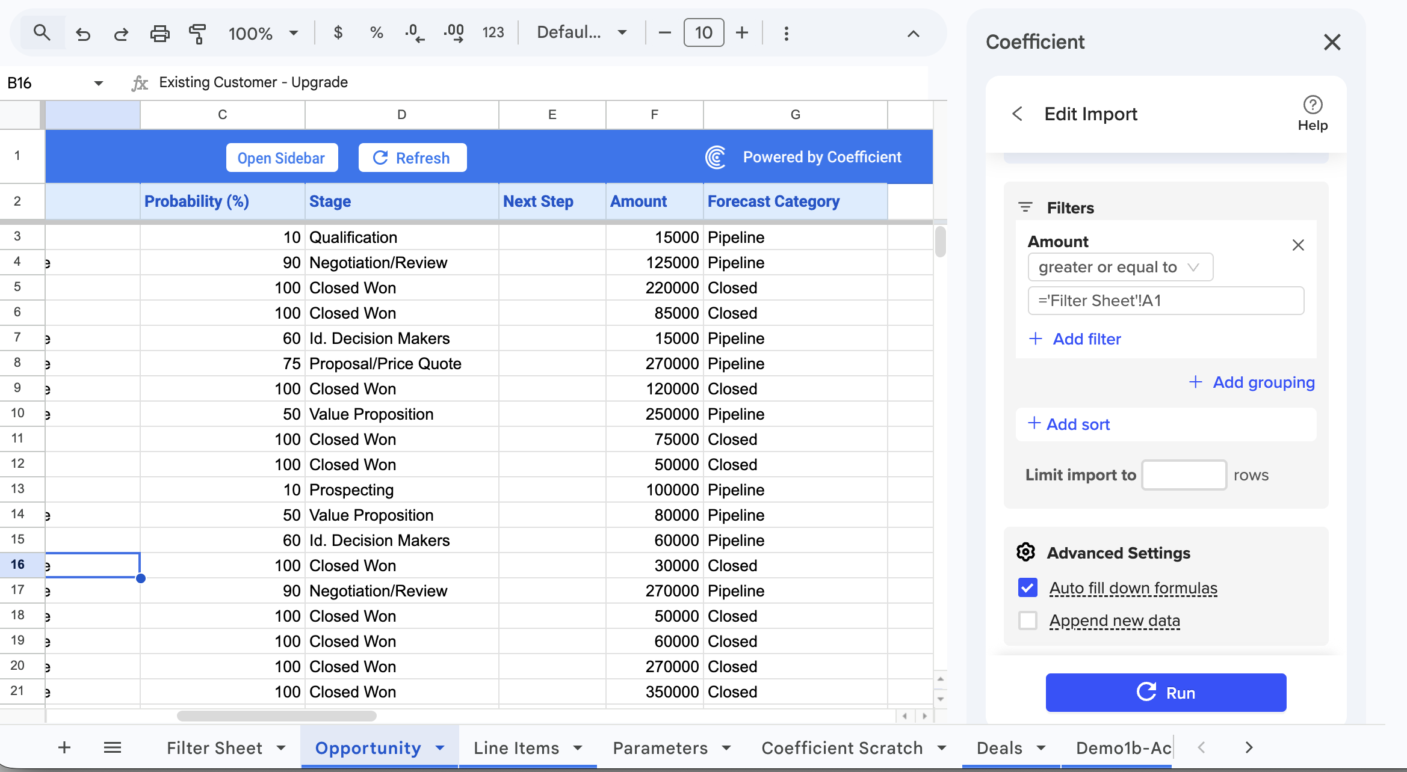
Task: Click the decrease decimal places icon
Action: 414,33
